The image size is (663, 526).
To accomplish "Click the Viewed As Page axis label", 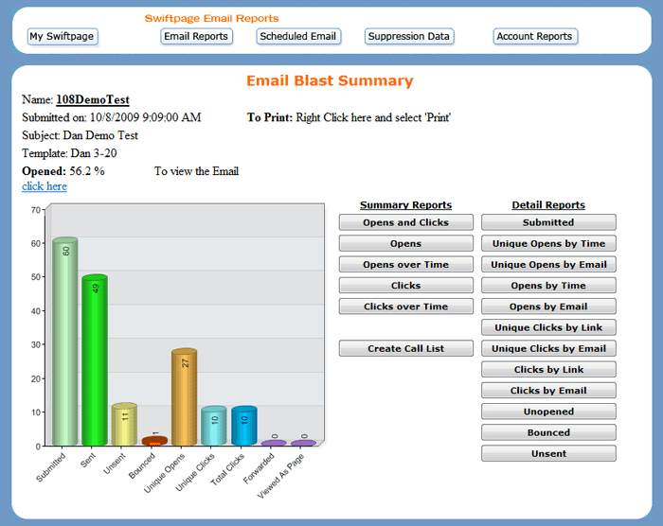I will [280, 475].
